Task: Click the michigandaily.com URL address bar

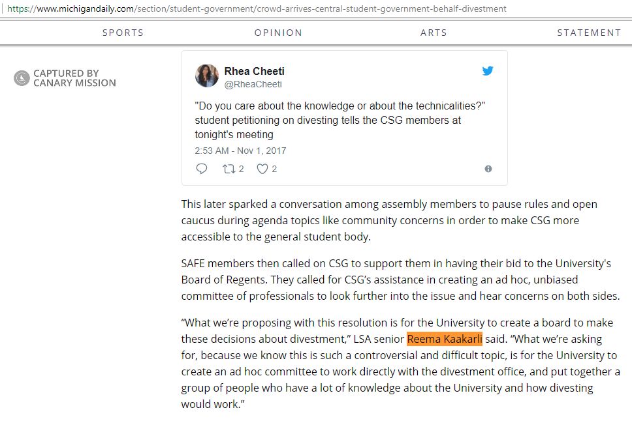Action: [x=261, y=9]
